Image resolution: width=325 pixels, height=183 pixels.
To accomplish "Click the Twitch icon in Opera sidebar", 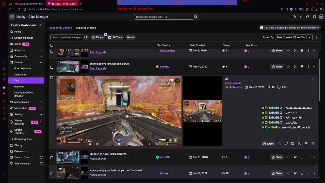I will (x=4, y=88).
